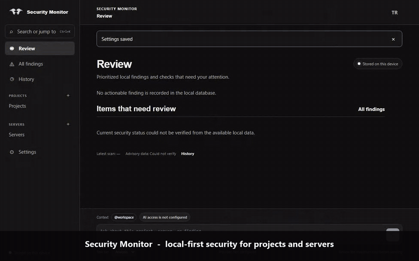Click the Advisory data: Could not verify text
Image resolution: width=419 pixels, height=261 pixels.
click(151, 154)
